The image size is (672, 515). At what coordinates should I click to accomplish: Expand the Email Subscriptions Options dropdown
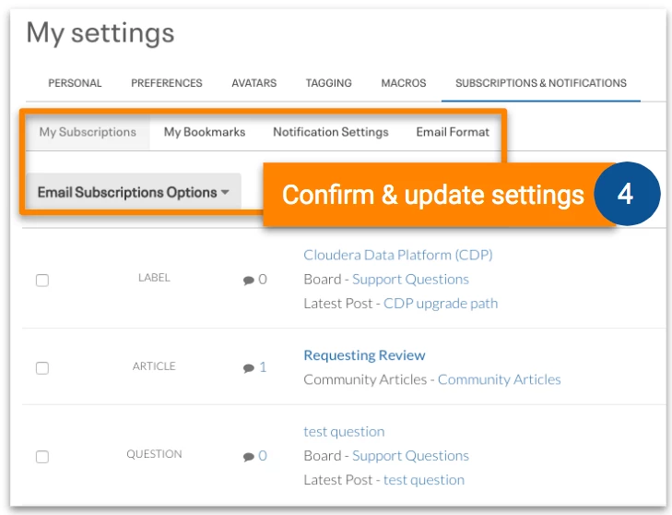(x=134, y=192)
